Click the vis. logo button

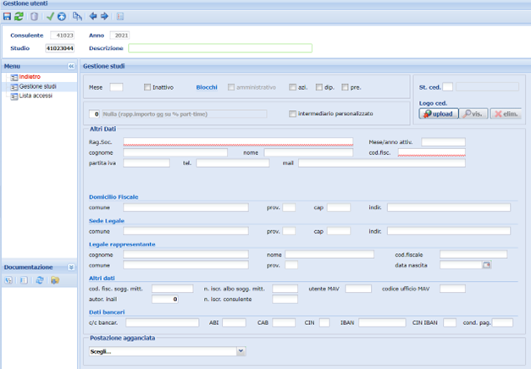click(473, 113)
